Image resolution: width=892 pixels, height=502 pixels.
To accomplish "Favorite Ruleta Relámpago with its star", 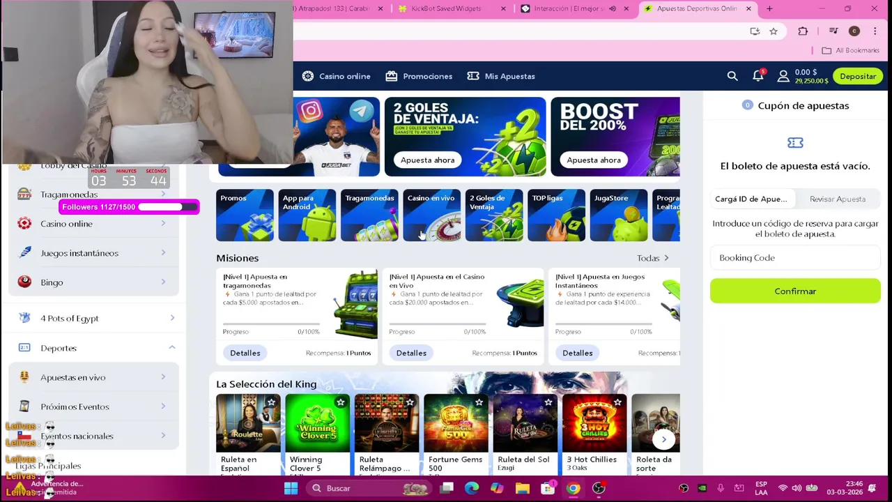I will click(410, 402).
